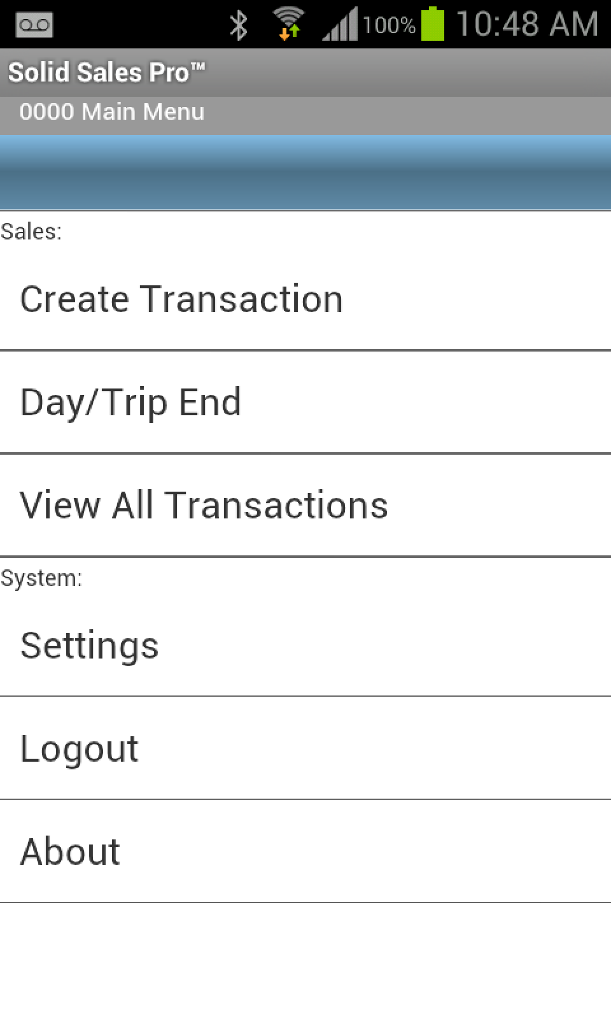Tap the Solid Sales Pro title
The width and height of the screenshot is (611, 1019).
[x=107, y=71]
